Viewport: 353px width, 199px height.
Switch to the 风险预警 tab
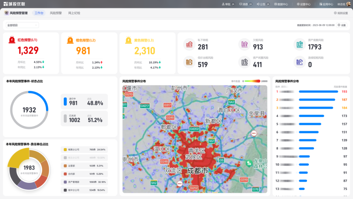pyautogui.click(x=56, y=13)
